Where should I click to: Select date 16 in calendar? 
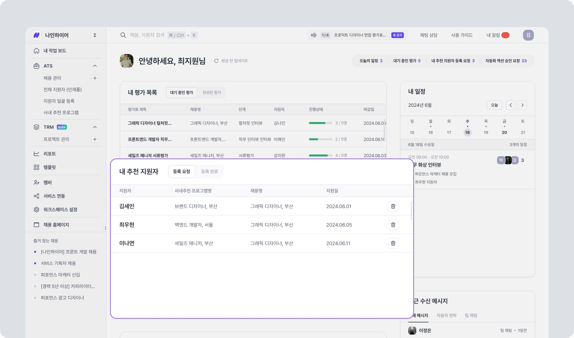(x=430, y=132)
